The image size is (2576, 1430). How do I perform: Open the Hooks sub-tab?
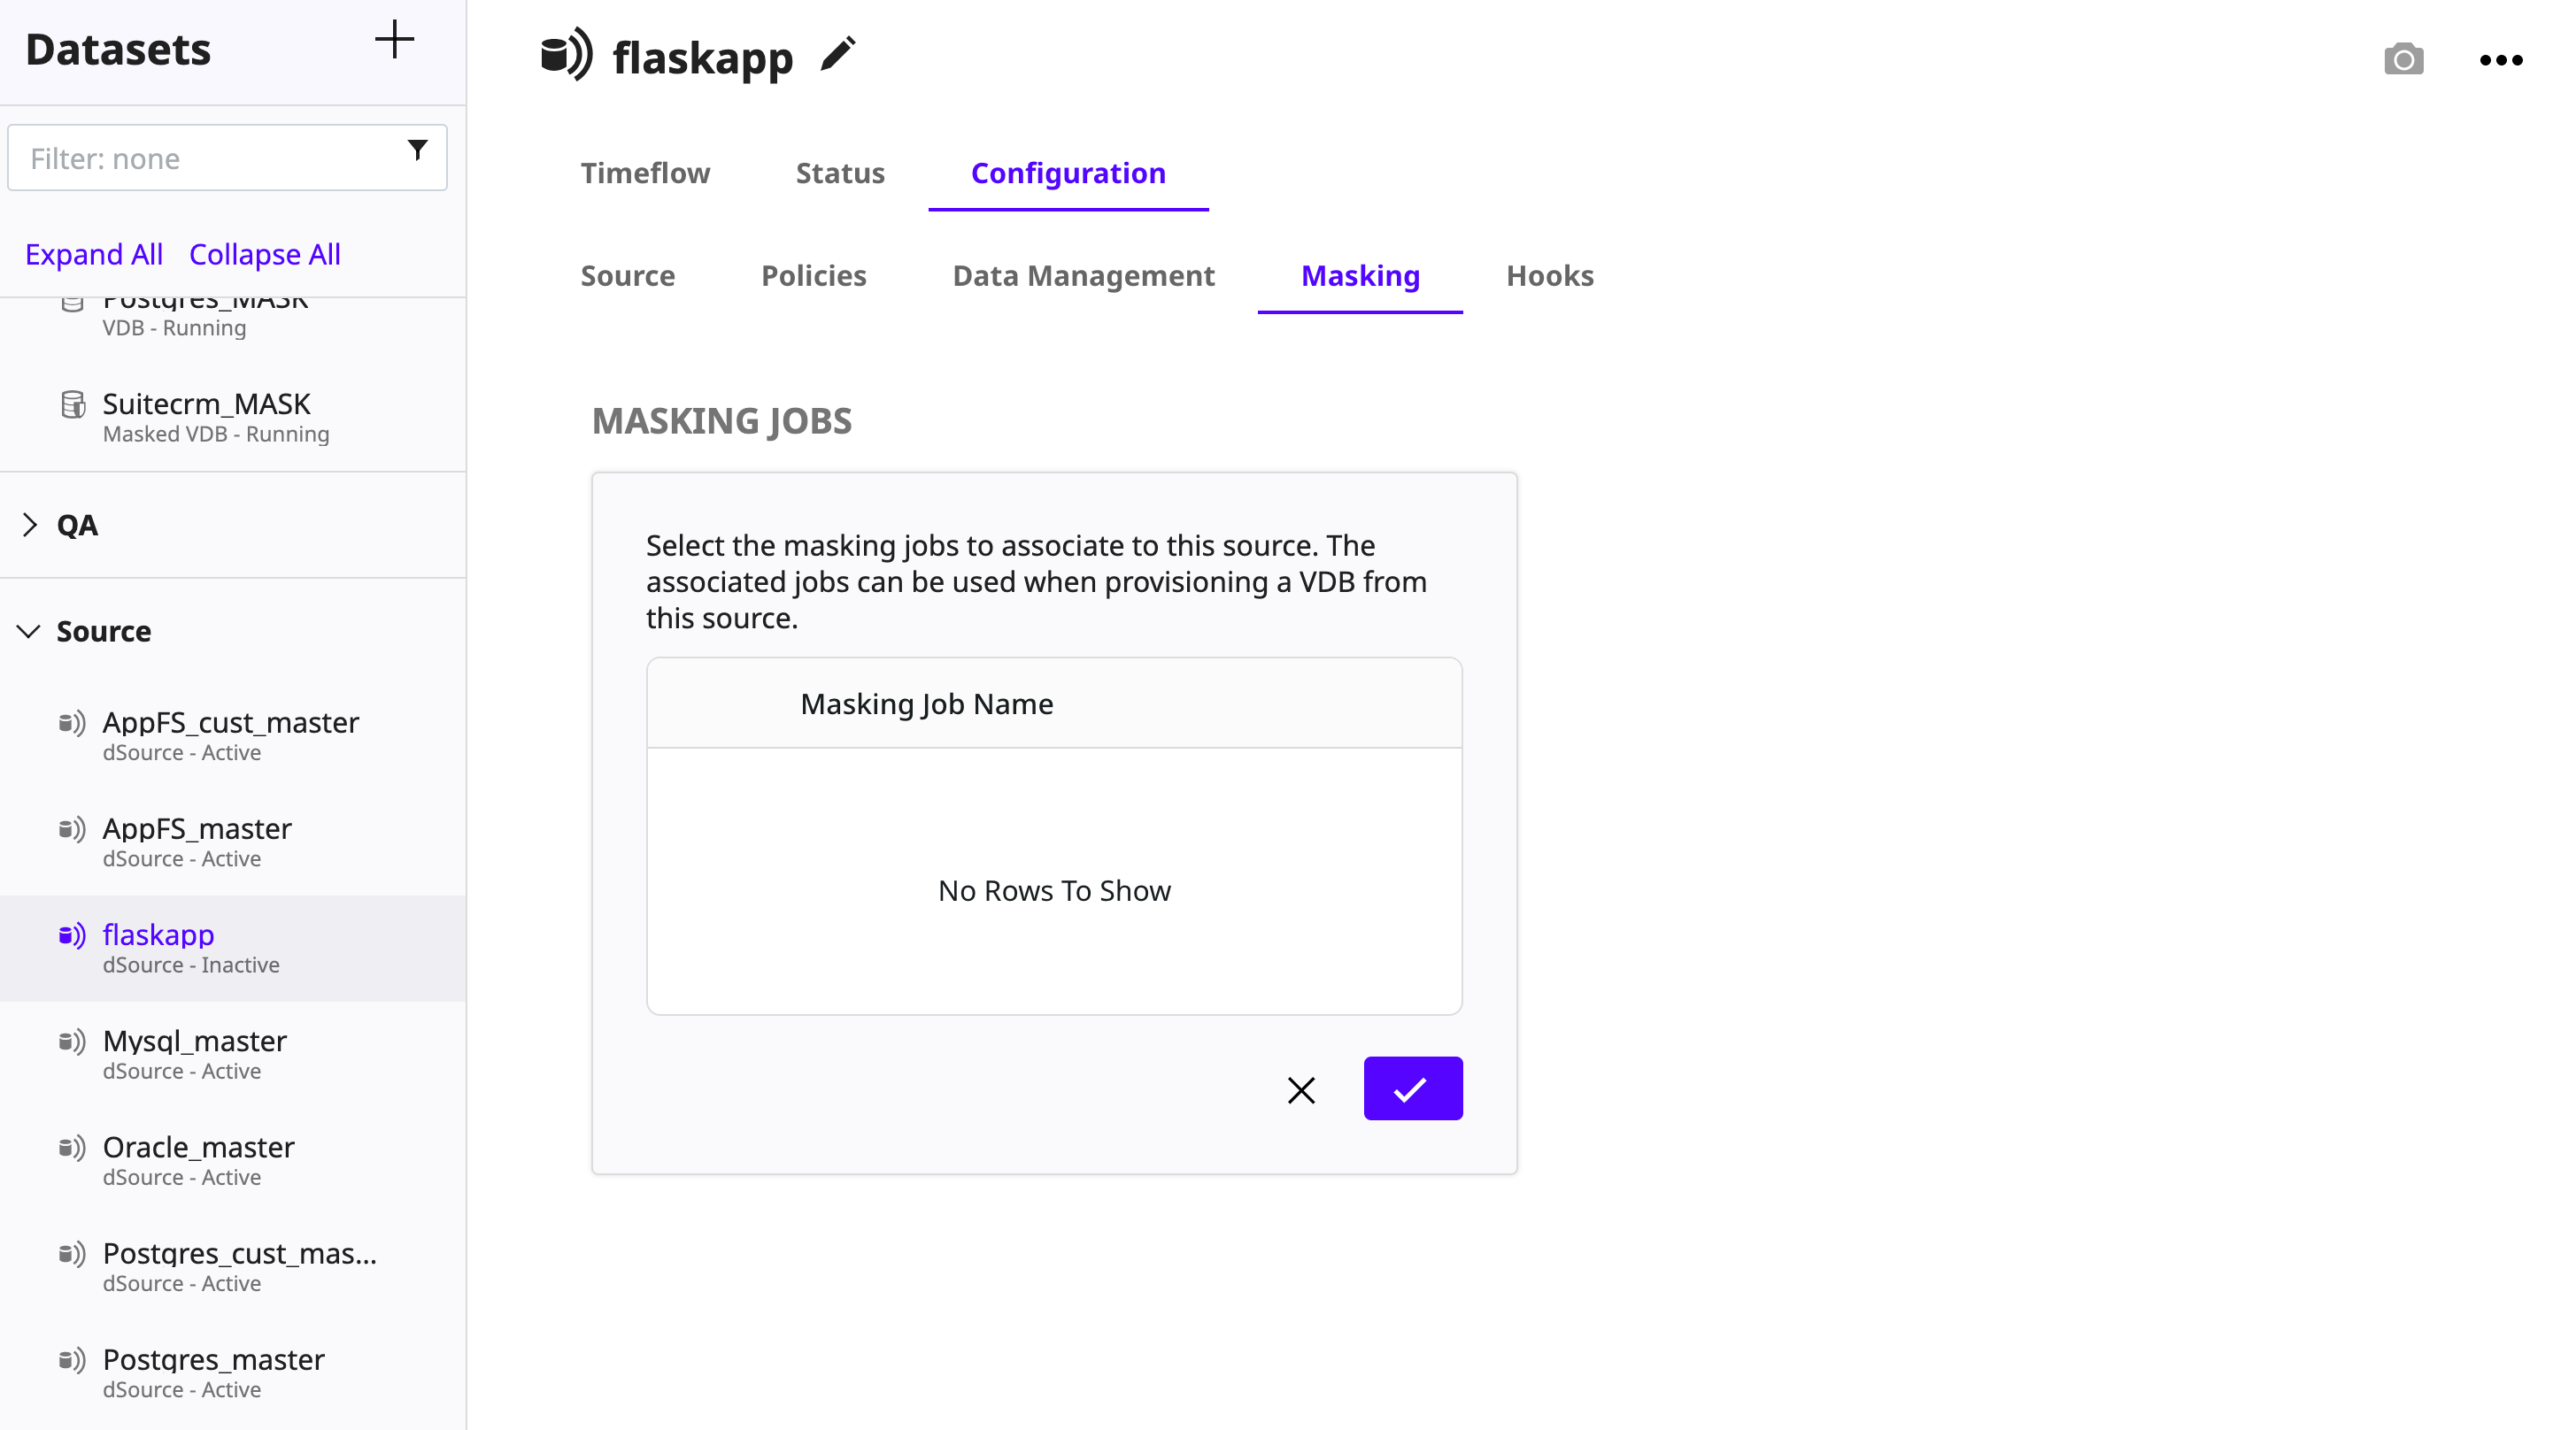(x=1549, y=276)
